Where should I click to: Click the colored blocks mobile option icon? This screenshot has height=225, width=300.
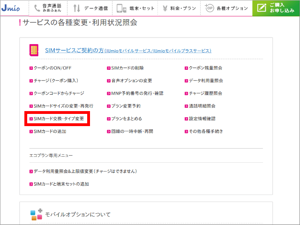point(37,214)
